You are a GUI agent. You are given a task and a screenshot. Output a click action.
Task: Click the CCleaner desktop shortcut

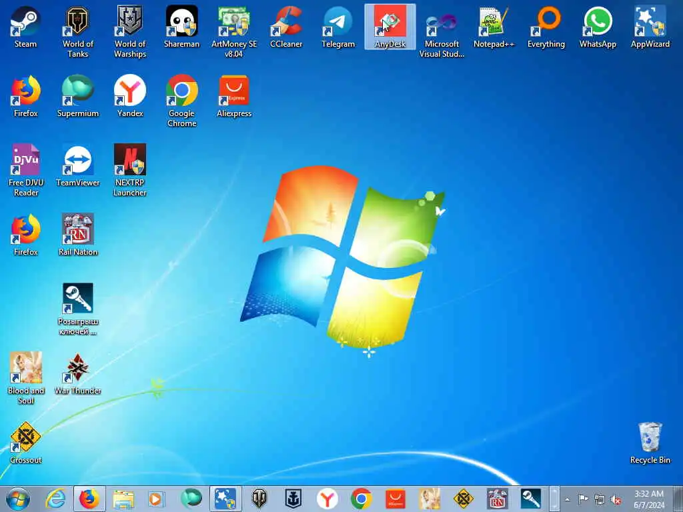tap(286, 27)
